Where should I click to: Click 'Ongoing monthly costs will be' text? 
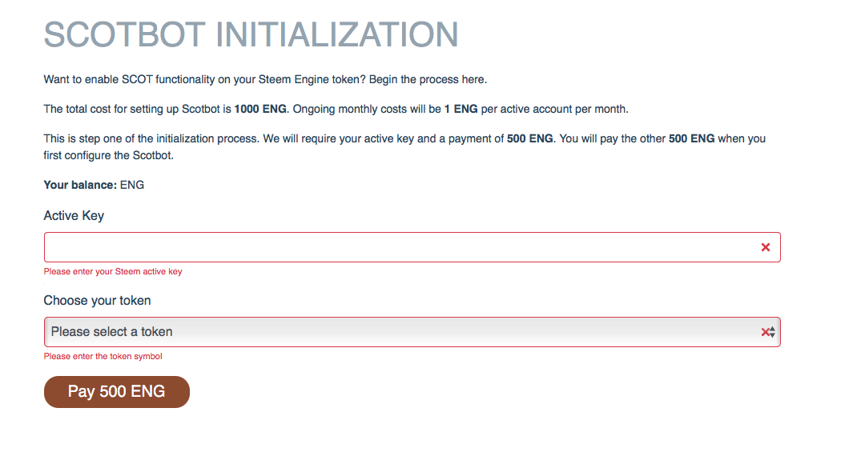pos(367,109)
